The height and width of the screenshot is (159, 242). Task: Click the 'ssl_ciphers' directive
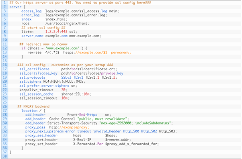point(30,82)
